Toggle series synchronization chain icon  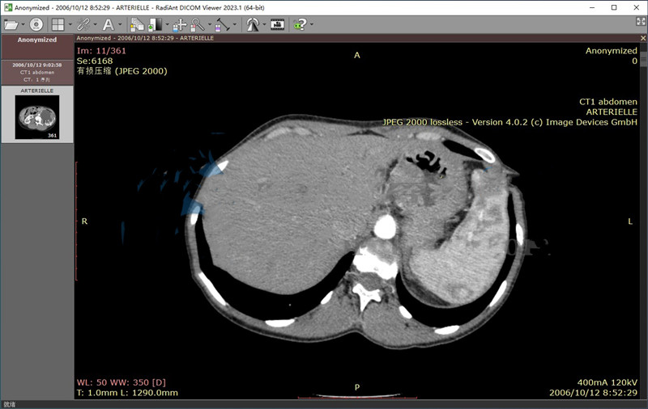tap(83, 25)
